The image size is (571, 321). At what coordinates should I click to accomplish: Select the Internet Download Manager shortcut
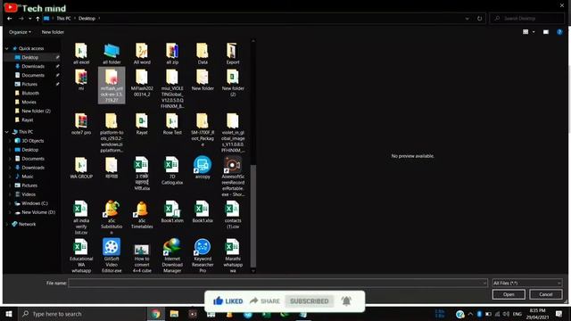click(172, 256)
